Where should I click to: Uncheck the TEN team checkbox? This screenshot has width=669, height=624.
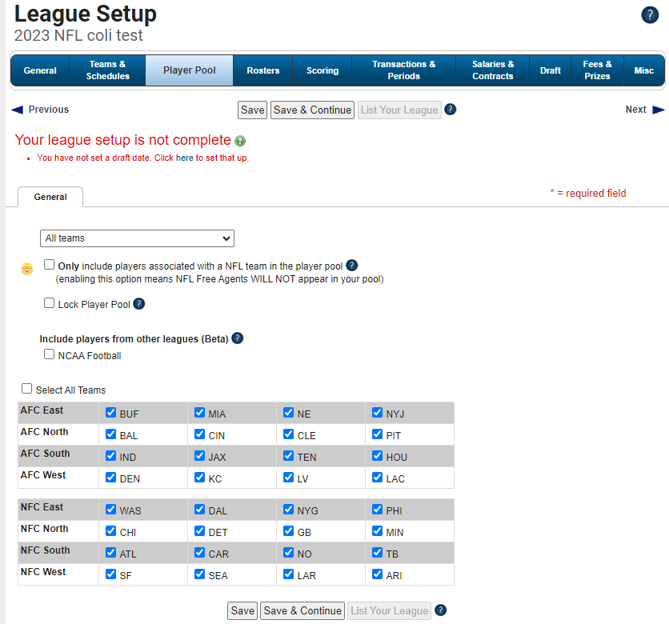tap(288, 455)
